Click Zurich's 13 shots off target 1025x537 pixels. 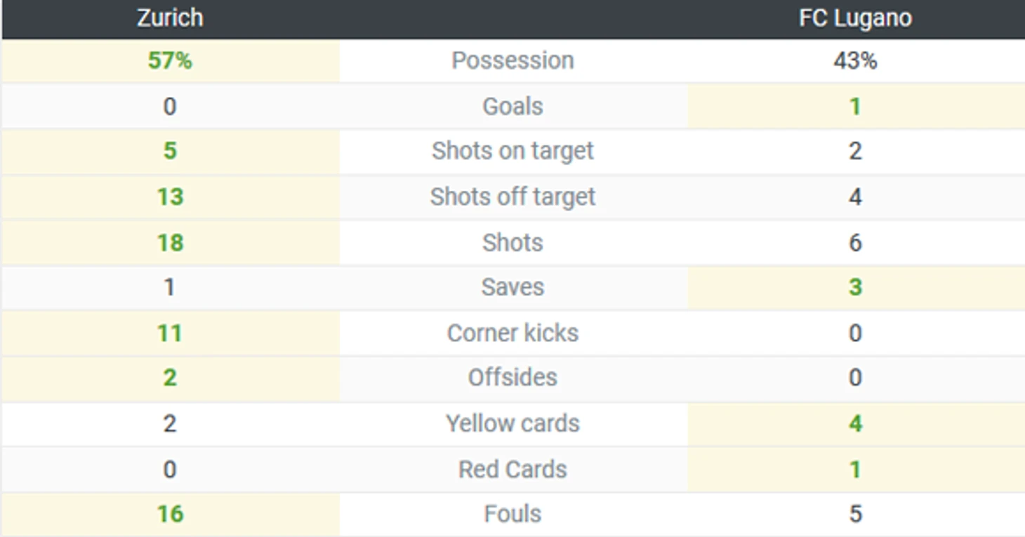click(x=170, y=197)
